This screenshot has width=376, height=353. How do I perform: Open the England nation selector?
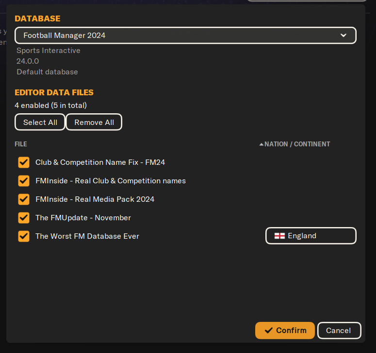(311, 236)
